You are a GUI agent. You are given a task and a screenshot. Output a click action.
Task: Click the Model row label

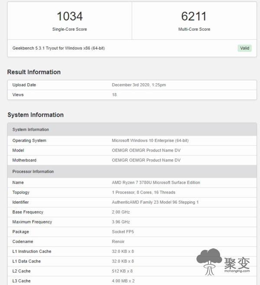pos(18,150)
